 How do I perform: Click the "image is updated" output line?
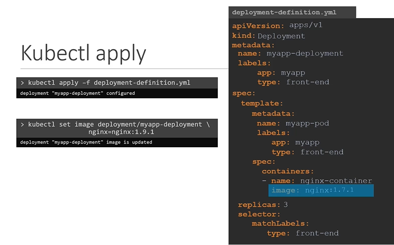click(x=86, y=142)
